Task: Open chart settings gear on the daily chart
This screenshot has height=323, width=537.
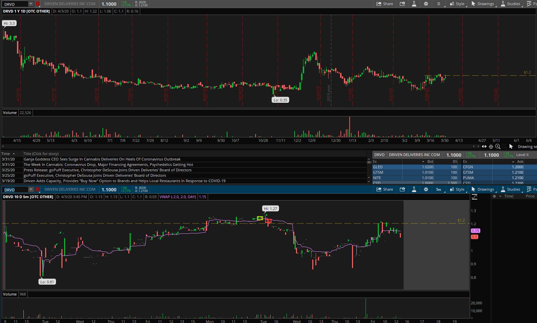Action: [426, 4]
